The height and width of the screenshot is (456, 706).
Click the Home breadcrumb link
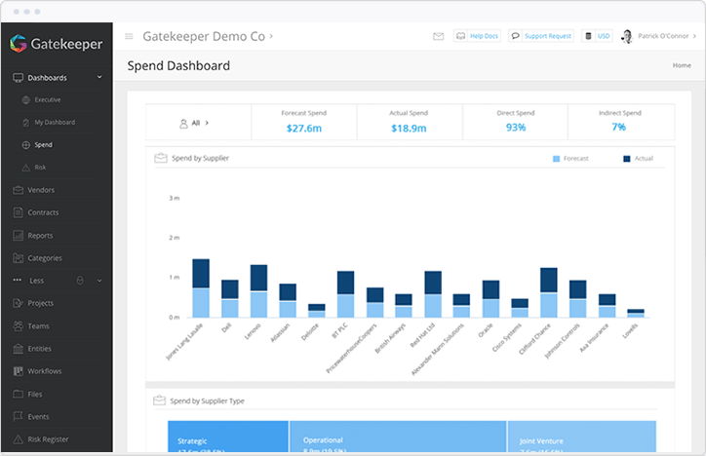coord(682,65)
